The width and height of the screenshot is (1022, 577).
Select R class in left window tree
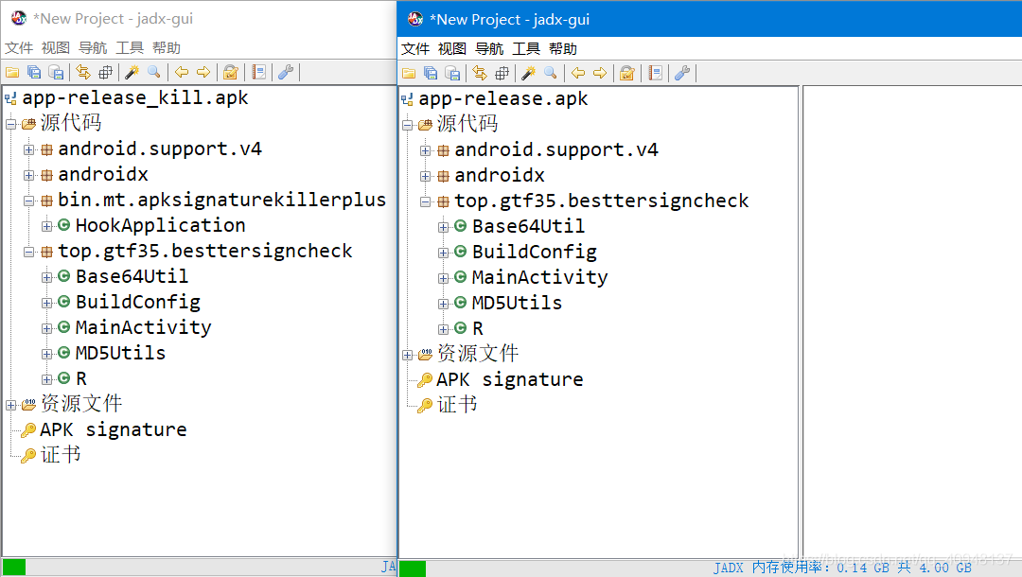(x=81, y=378)
